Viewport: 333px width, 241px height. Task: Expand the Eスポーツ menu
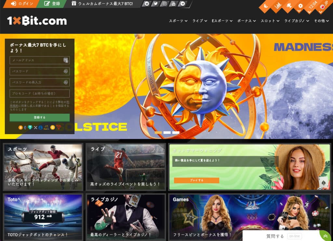(x=222, y=21)
